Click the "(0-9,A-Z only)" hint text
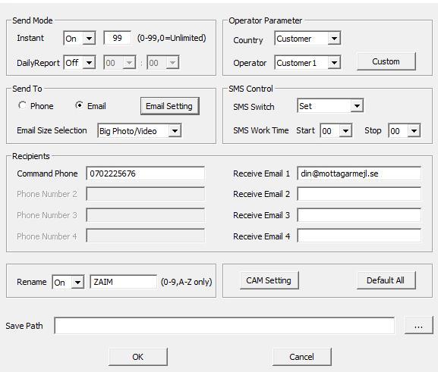 point(186,282)
